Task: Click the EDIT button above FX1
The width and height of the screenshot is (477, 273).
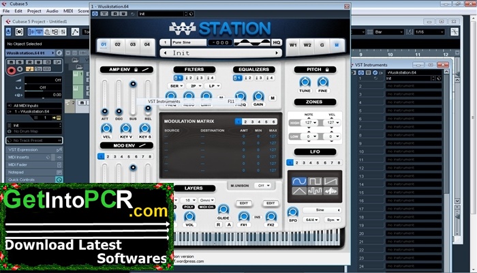Action: 244,203
